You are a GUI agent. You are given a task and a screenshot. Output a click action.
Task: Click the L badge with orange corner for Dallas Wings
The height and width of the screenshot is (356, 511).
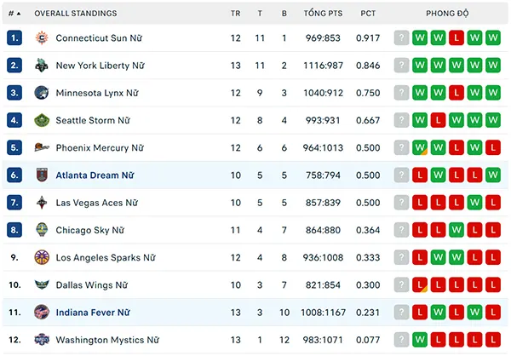[x=420, y=284]
